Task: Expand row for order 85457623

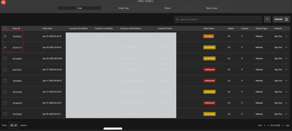Action: click(286, 69)
